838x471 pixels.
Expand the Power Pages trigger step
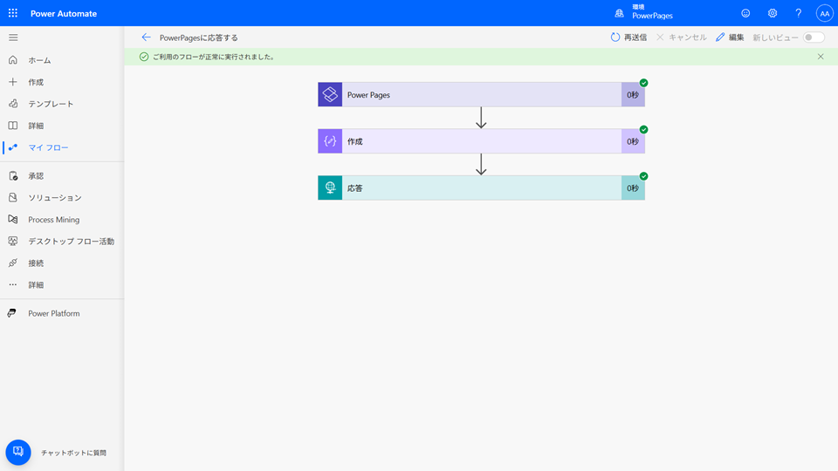pyautogui.click(x=480, y=94)
